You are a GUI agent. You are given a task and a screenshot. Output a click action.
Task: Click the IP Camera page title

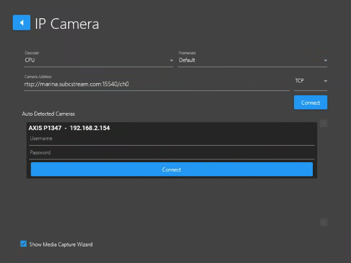67,23
